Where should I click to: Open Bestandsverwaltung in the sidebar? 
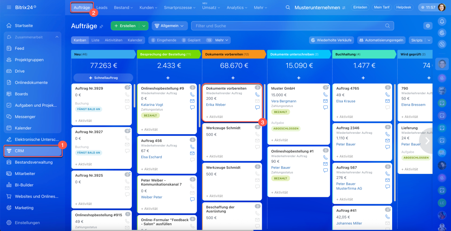33,162
